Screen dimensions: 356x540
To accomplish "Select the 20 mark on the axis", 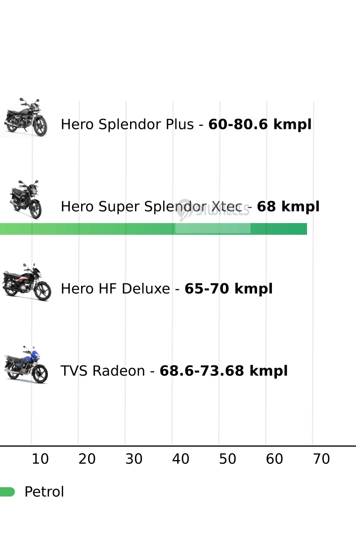I will click(87, 459).
